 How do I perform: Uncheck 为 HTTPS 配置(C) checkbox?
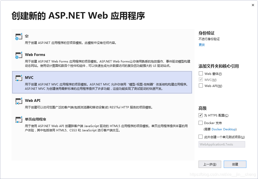(201, 115)
